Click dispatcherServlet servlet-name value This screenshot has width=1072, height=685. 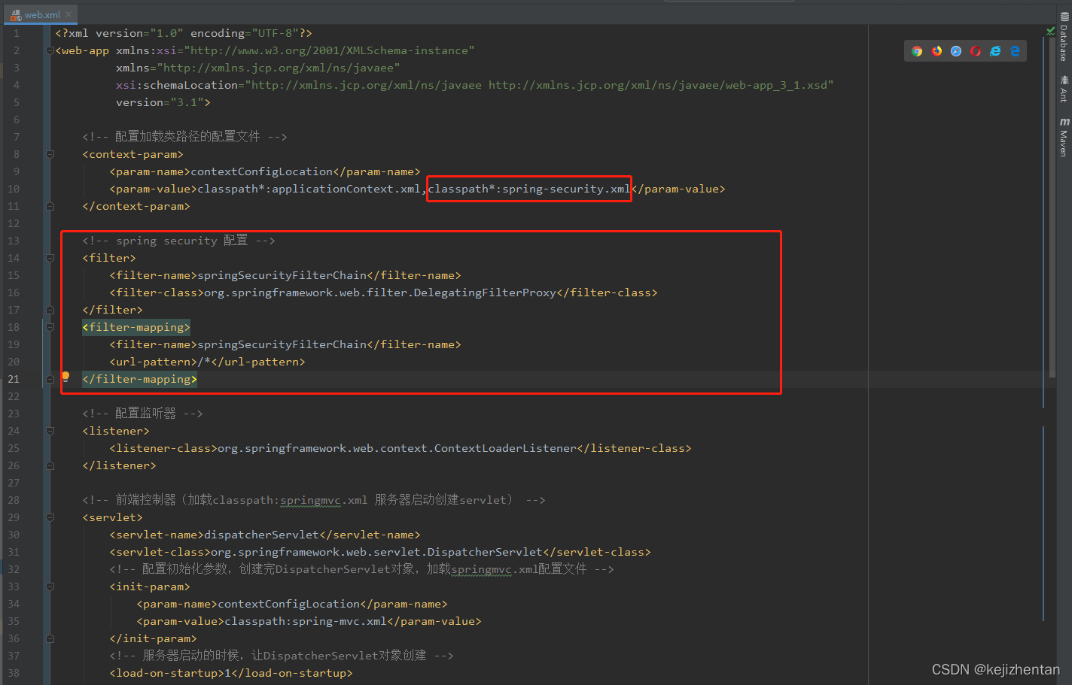[261, 535]
